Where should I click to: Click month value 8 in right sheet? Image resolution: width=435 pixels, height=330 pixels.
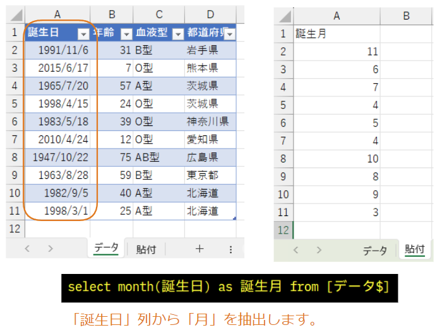337,176
